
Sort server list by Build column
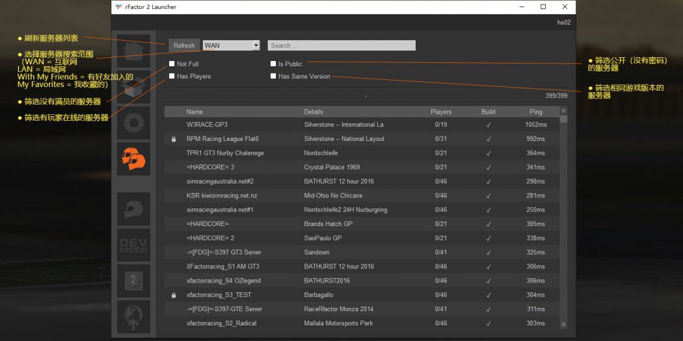489,112
